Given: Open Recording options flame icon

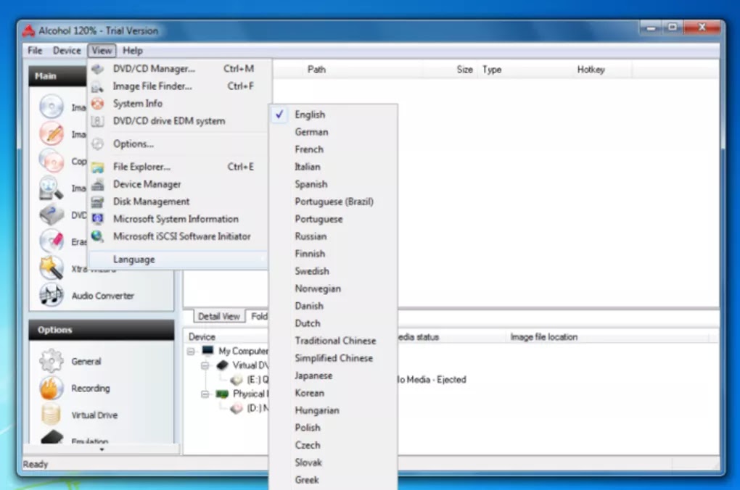Looking at the screenshot, I should click(x=51, y=388).
